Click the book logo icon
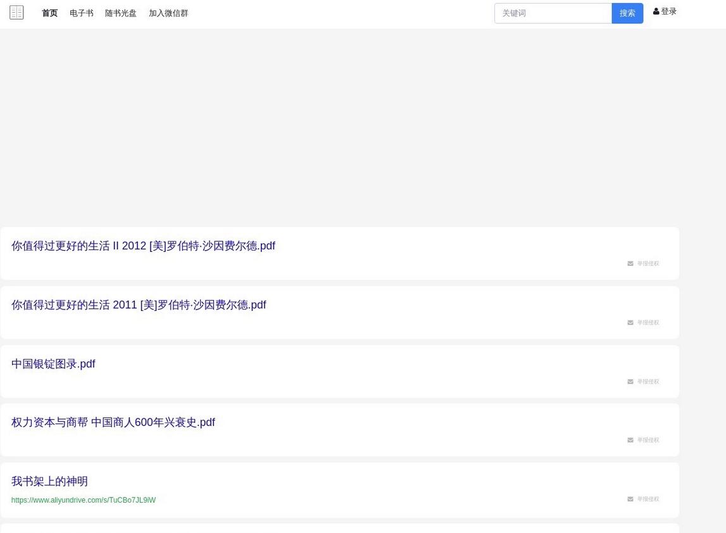Viewport: 726px width, 533px height. point(16,13)
